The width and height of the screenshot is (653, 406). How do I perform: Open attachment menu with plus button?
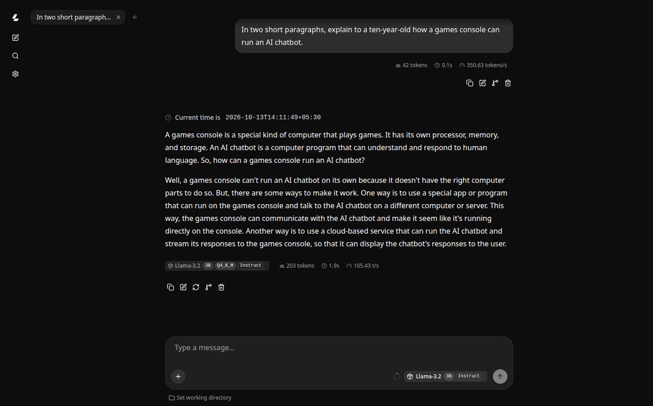coord(178,377)
